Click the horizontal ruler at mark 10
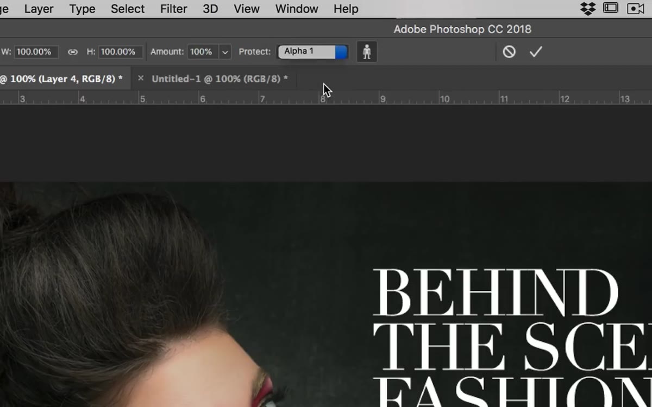 (x=444, y=98)
